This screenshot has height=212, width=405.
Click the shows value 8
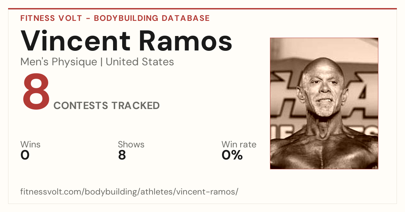pyautogui.click(x=122, y=155)
